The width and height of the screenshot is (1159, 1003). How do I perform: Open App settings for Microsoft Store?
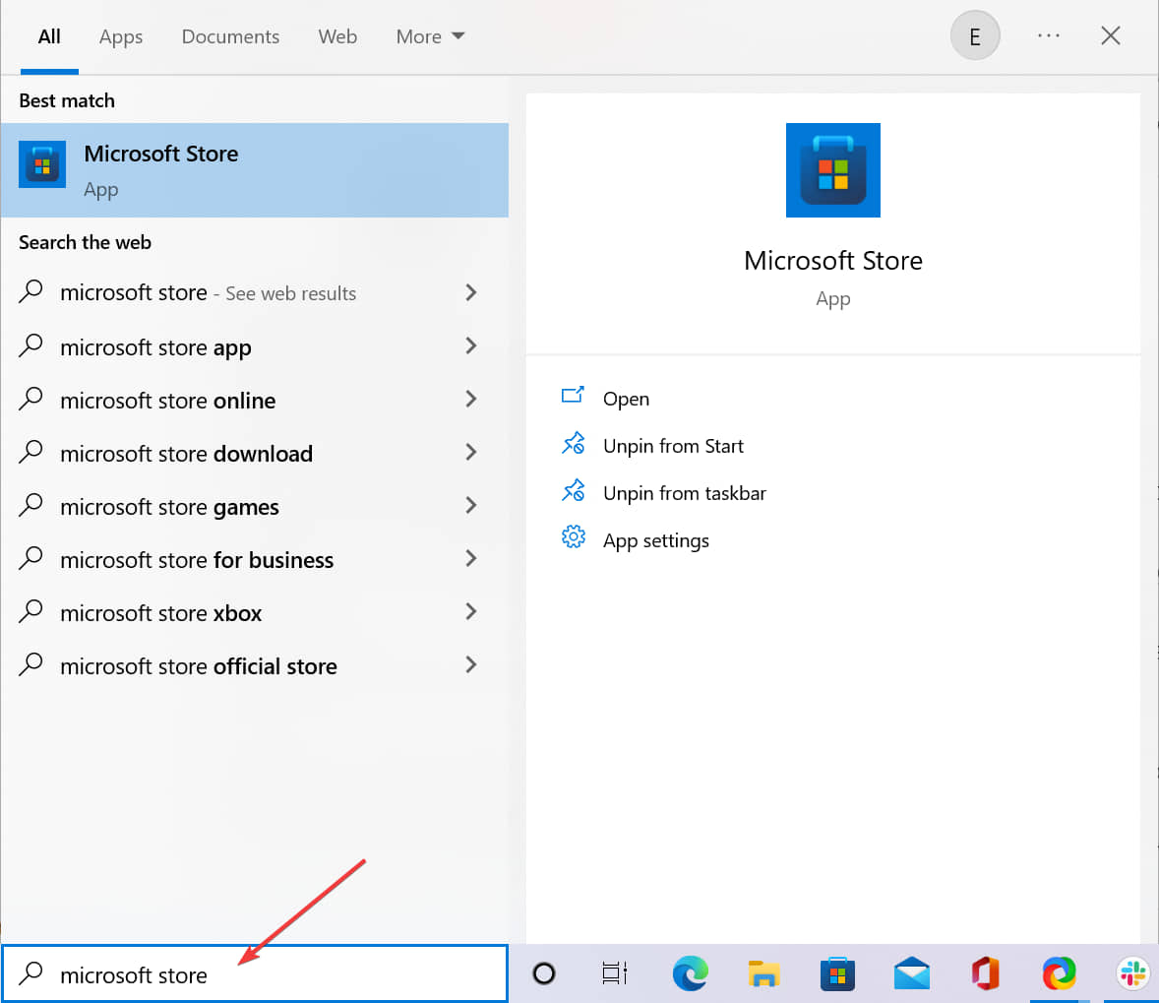(656, 539)
